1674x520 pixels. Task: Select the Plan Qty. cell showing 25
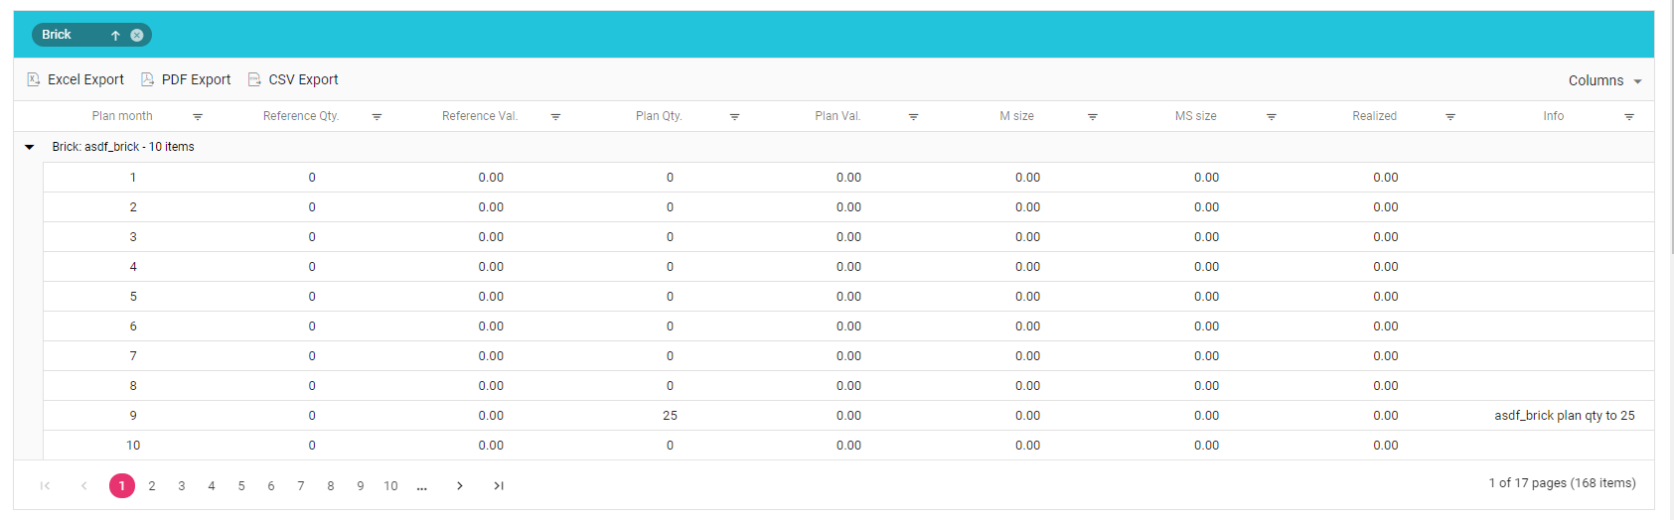point(670,416)
